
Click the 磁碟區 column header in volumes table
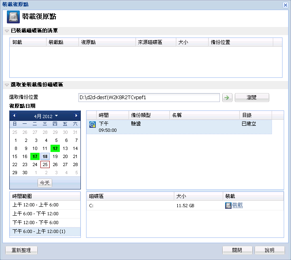click(130, 196)
